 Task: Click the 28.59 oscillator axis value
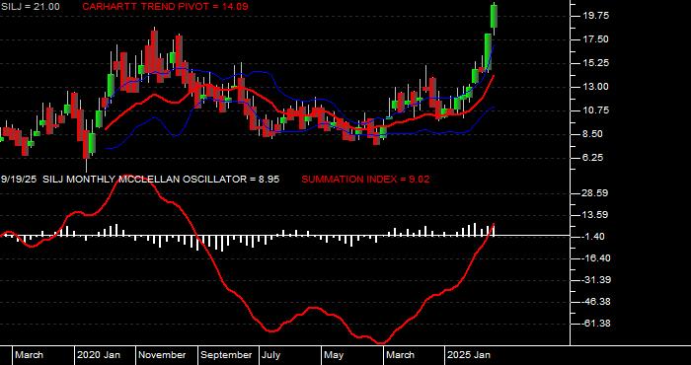pos(595,193)
